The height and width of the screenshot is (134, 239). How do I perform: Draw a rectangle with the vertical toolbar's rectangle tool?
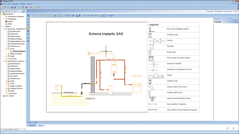click(x=28, y=22)
